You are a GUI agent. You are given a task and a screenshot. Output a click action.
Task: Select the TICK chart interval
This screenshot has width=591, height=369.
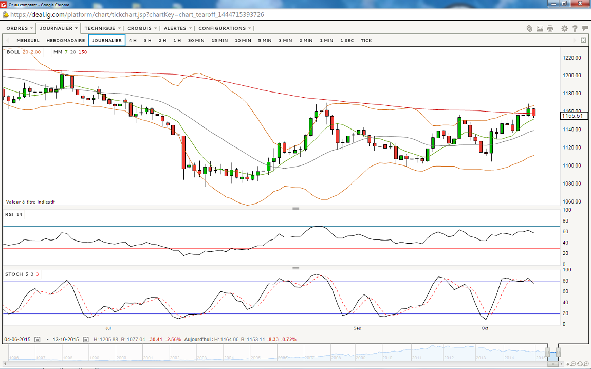click(x=366, y=40)
